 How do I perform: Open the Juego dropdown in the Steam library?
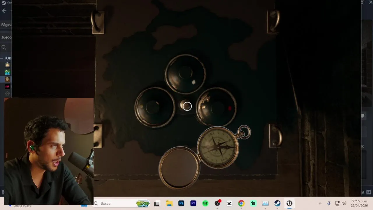(x=6, y=37)
